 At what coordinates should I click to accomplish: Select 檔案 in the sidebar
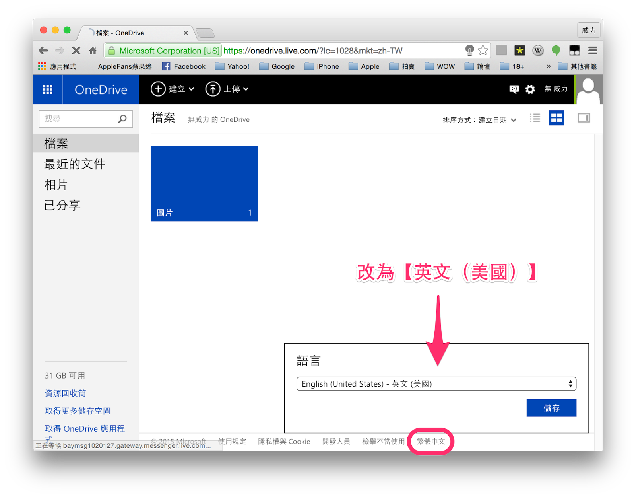pos(86,143)
